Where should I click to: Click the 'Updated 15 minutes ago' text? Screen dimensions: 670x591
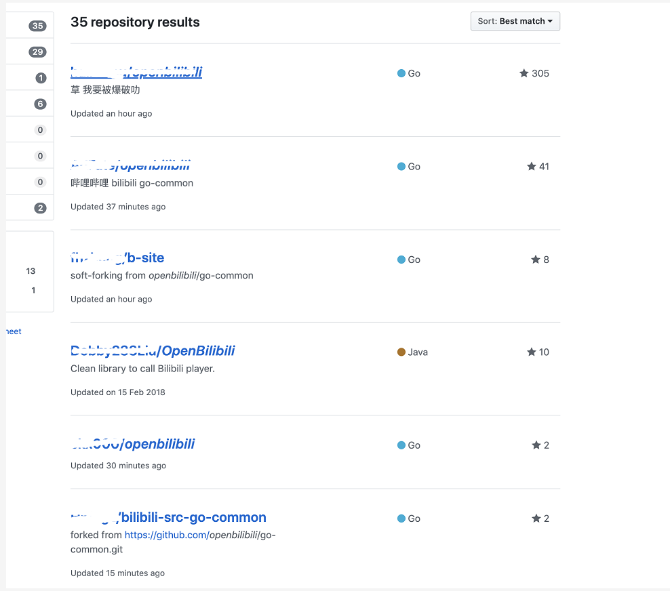tap(117, 573)
